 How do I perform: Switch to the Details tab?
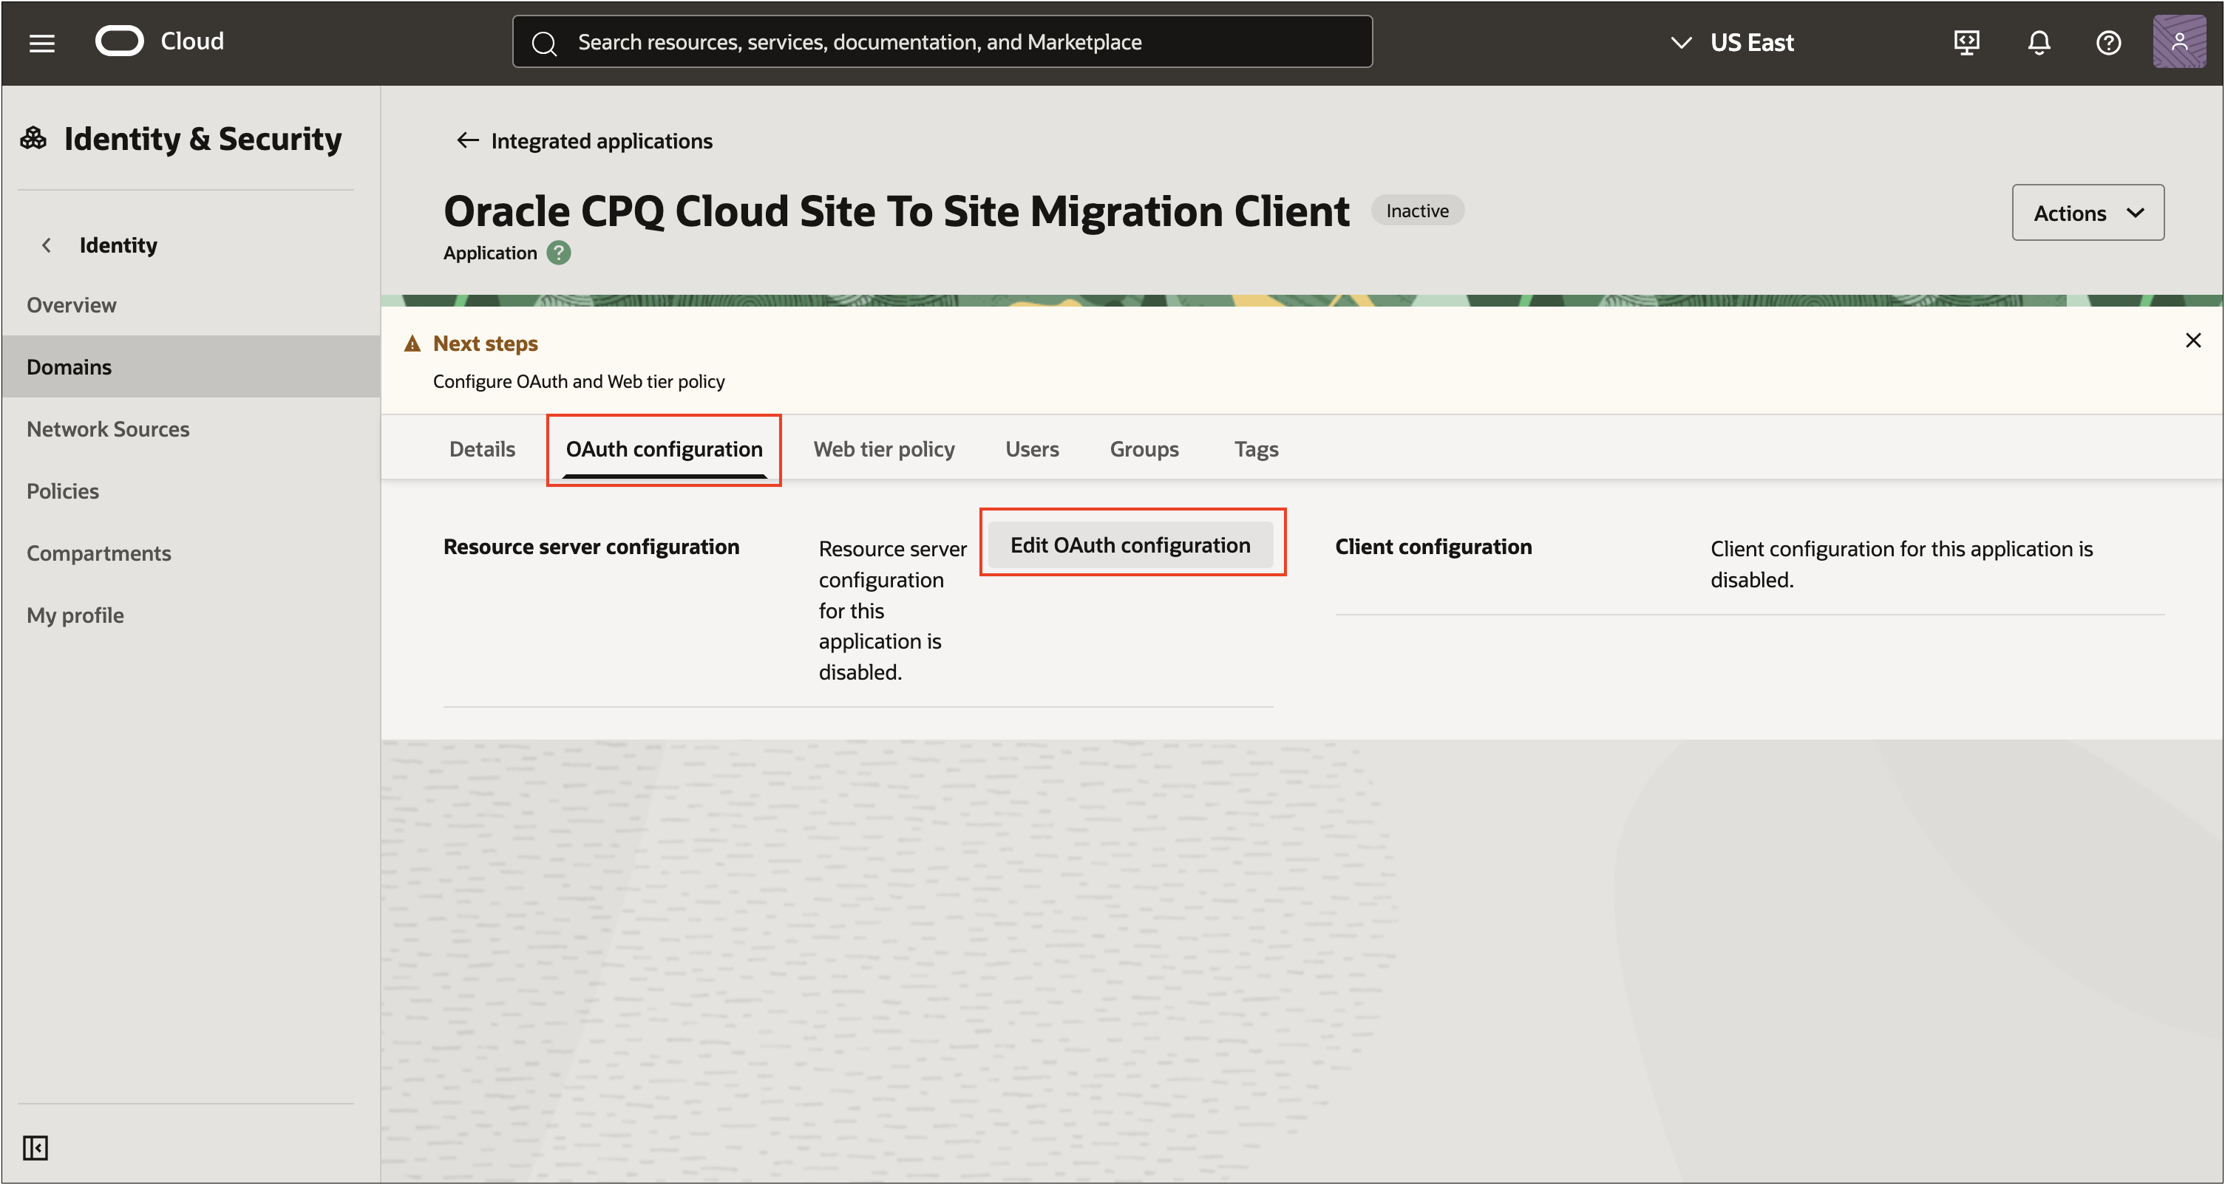(x=482, y=448)
